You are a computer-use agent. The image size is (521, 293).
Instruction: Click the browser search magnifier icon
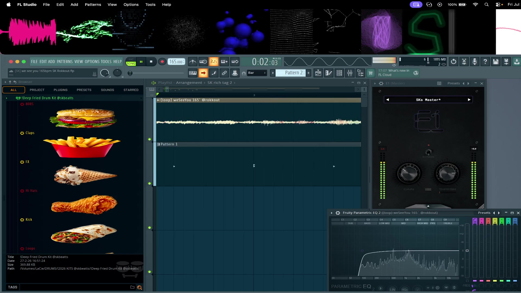pyautogui.click(x=139, y=287)
